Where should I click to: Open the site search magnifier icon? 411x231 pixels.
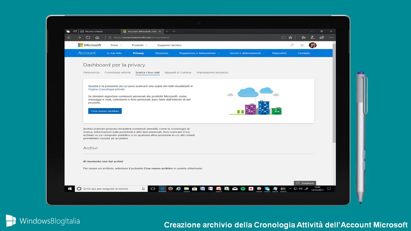(x=292, y=45)
